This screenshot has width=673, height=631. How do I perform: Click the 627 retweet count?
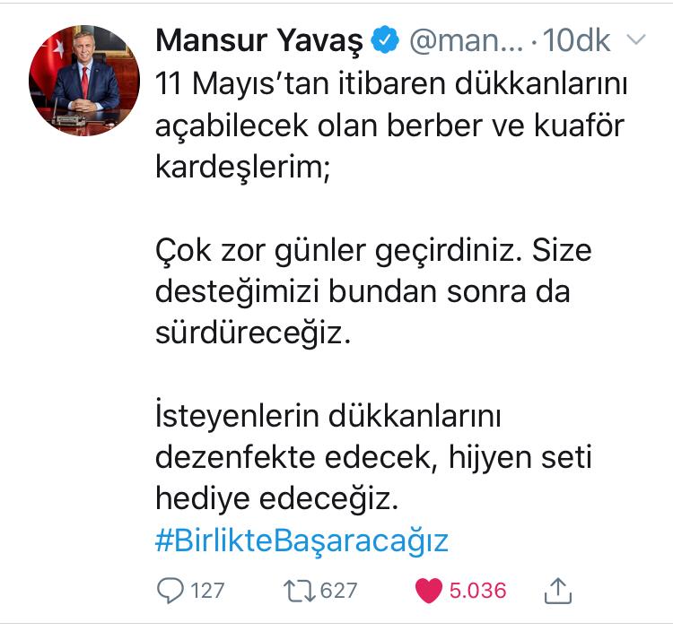338,591
